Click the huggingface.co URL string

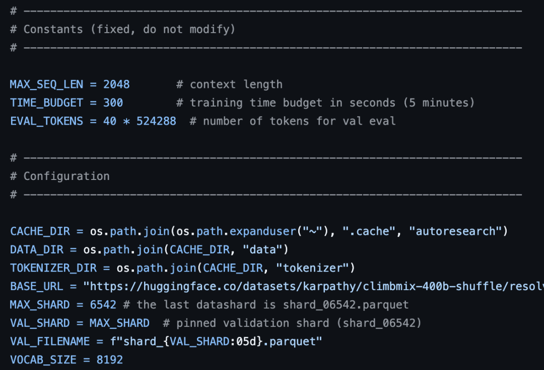click(x=312, y=287)
